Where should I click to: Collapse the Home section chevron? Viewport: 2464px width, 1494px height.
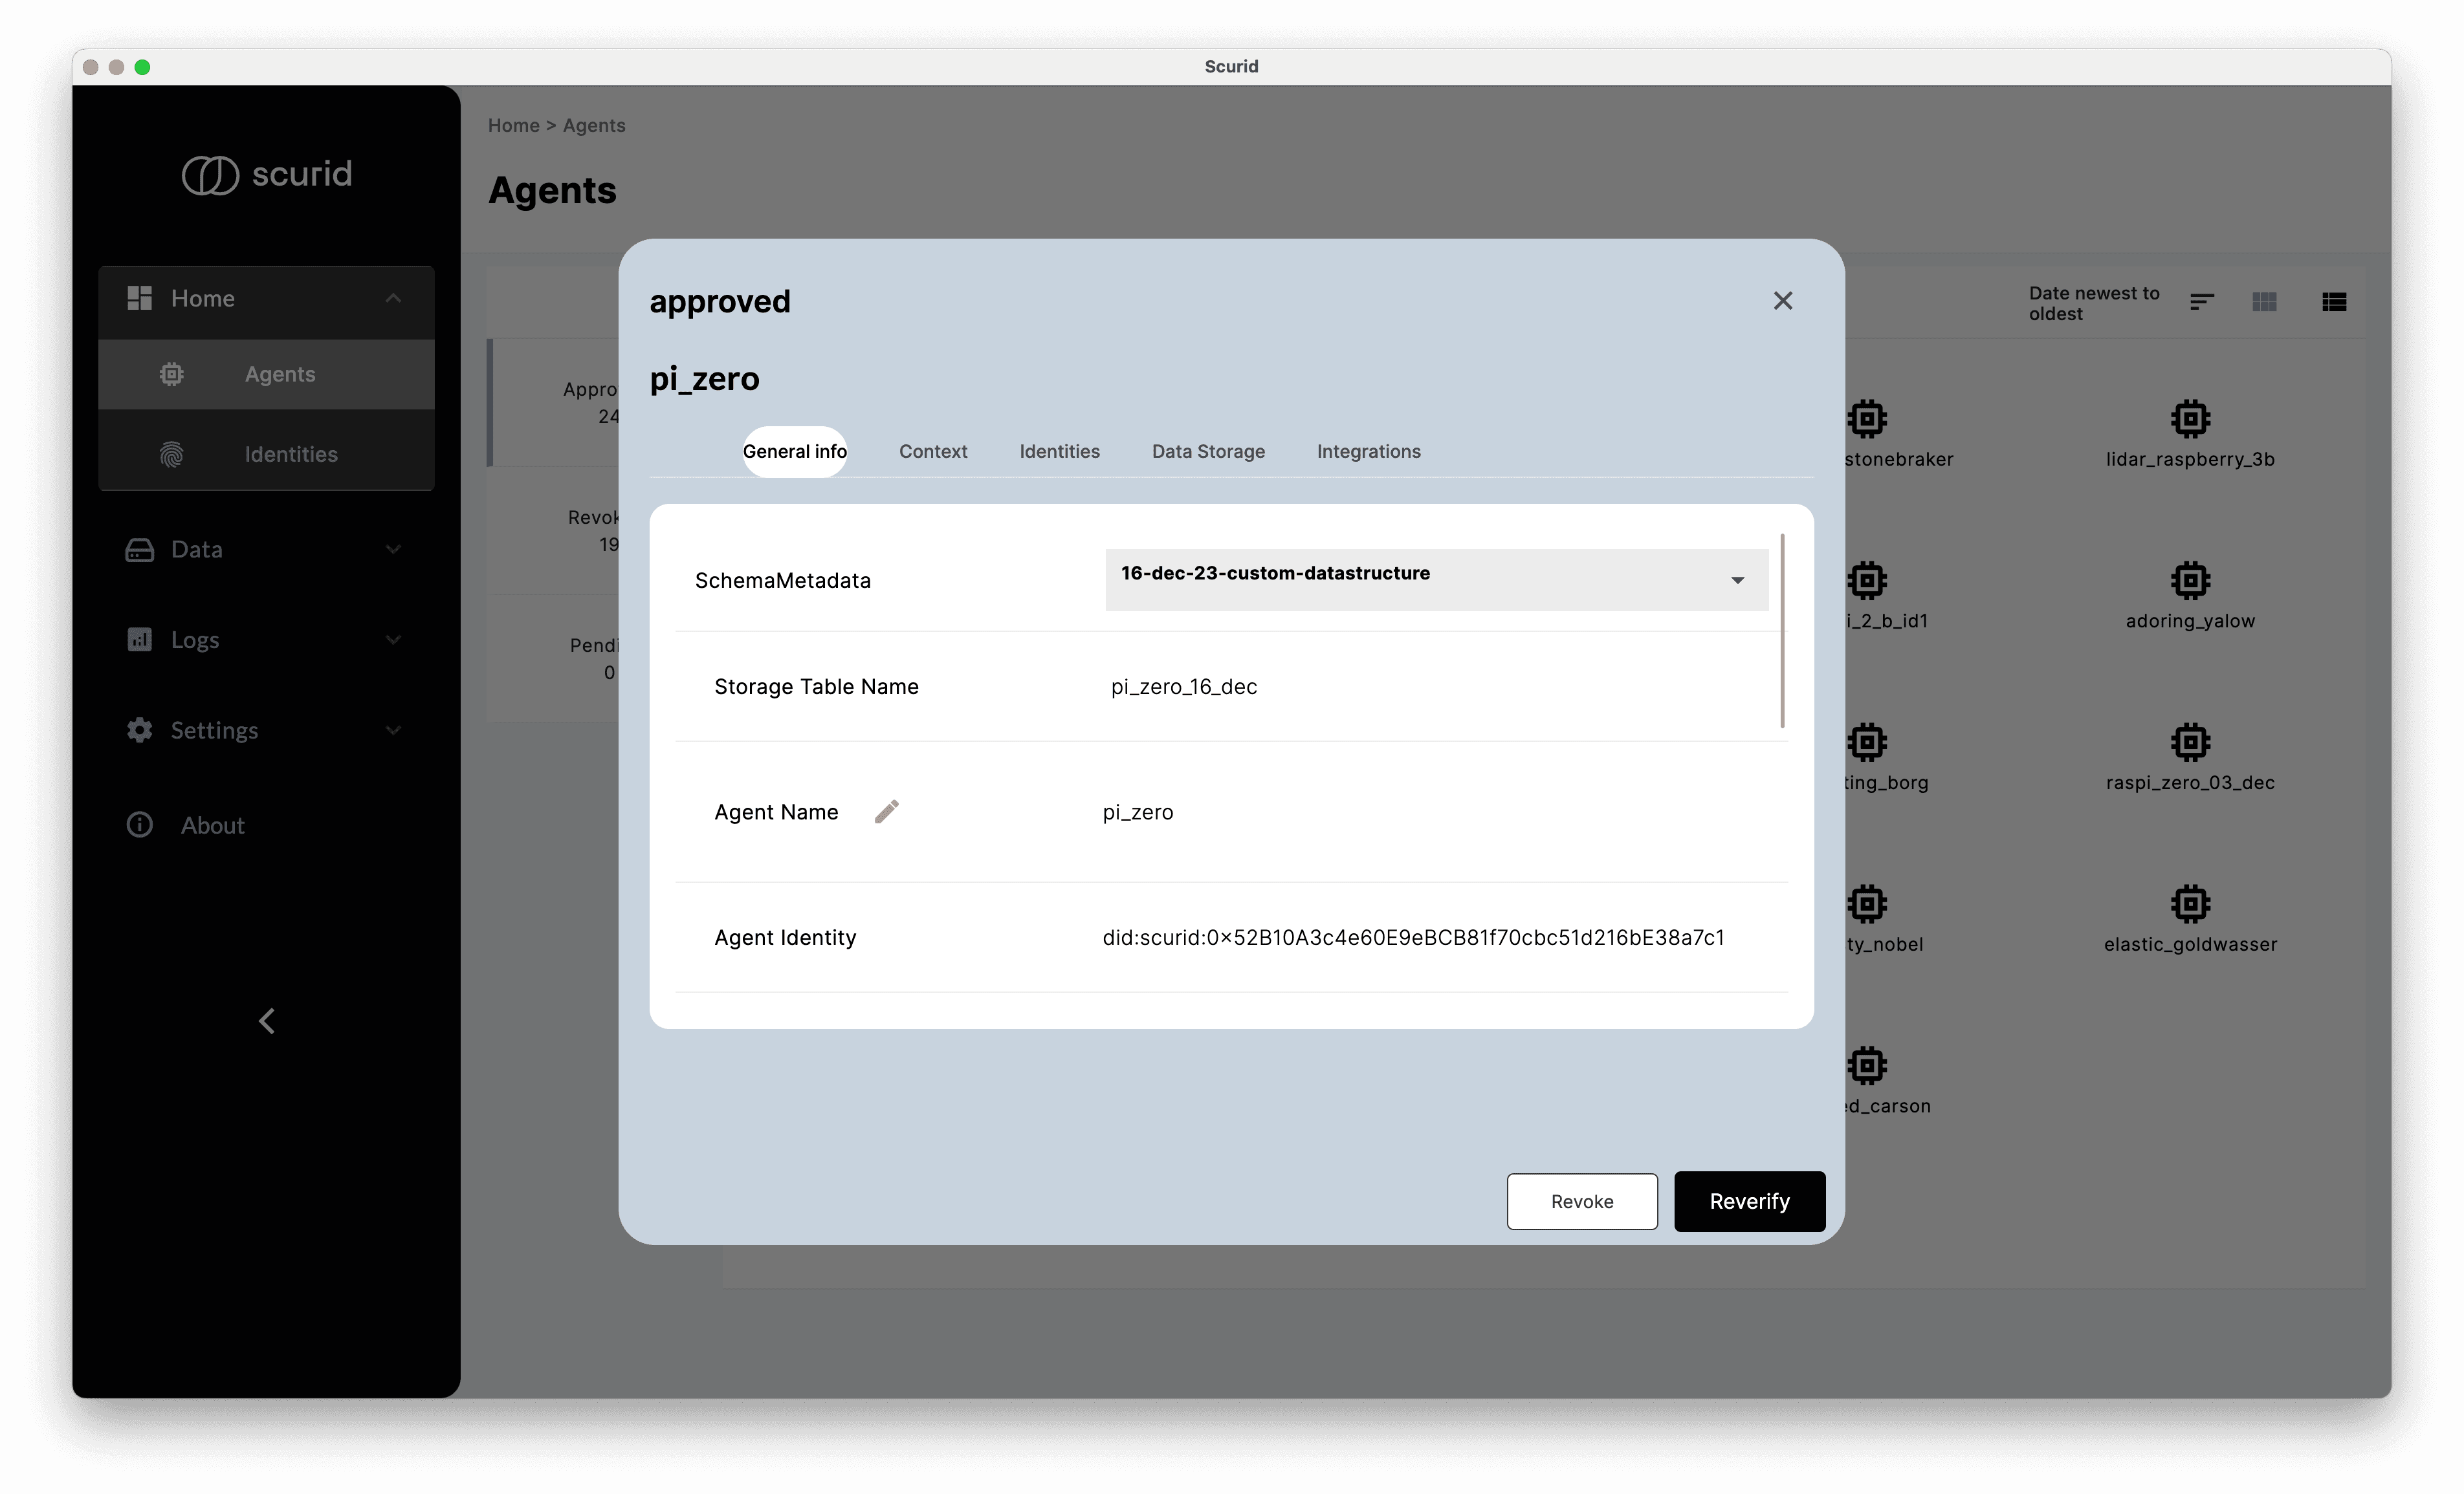pos(393,298)
